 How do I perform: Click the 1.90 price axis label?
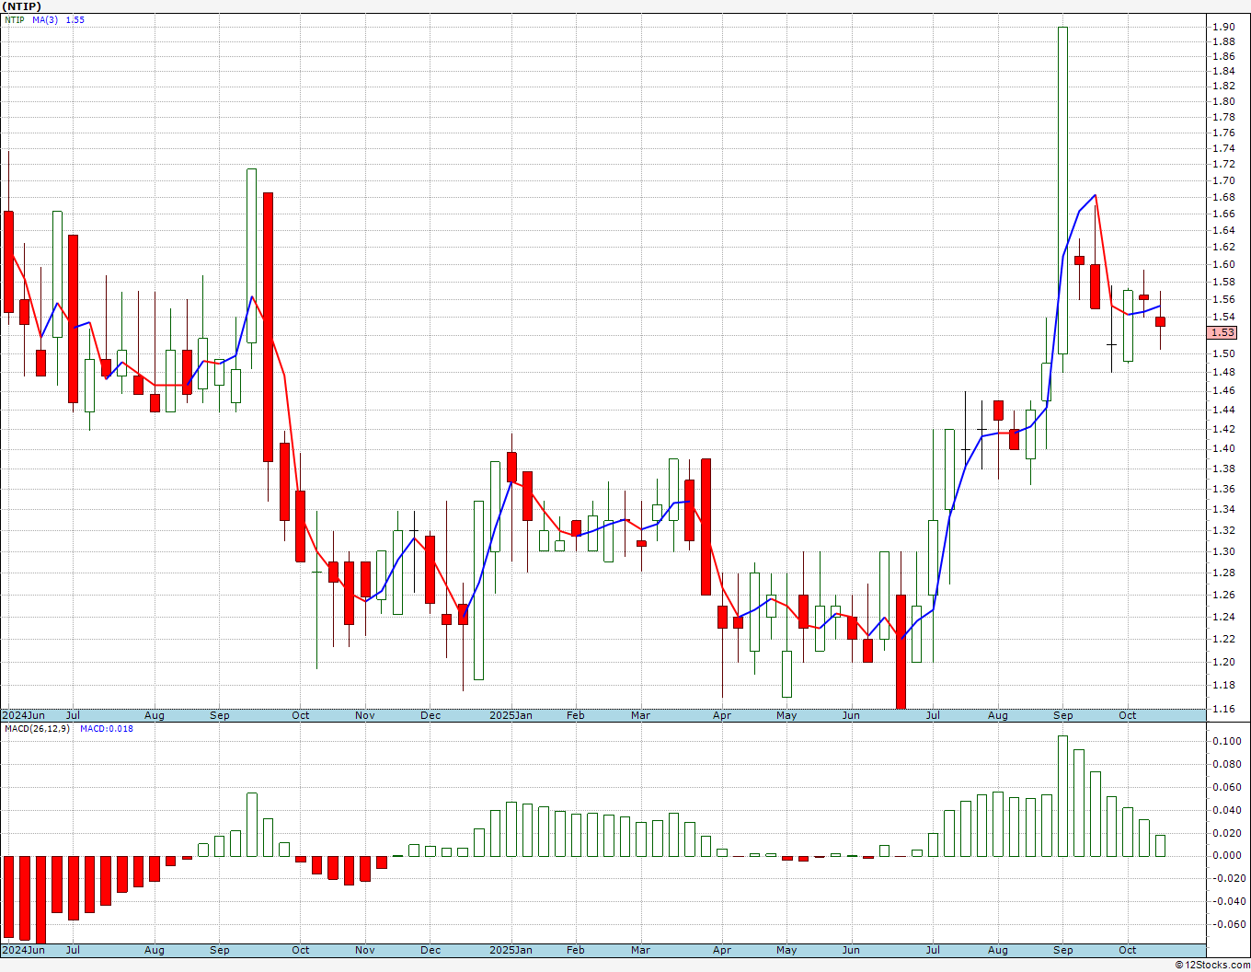click(x=1223, y=27)
